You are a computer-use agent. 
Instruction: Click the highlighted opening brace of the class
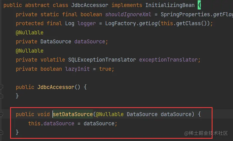(199, 5)
